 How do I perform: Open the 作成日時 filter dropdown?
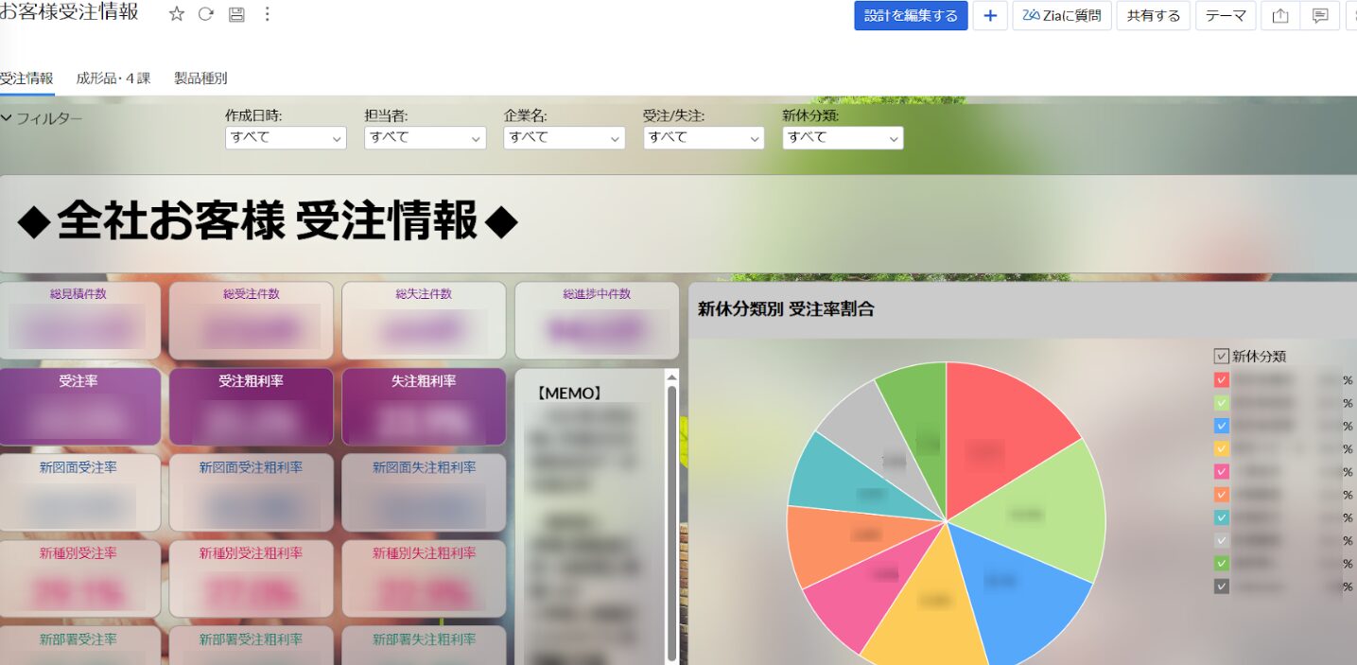coord(286,138)
